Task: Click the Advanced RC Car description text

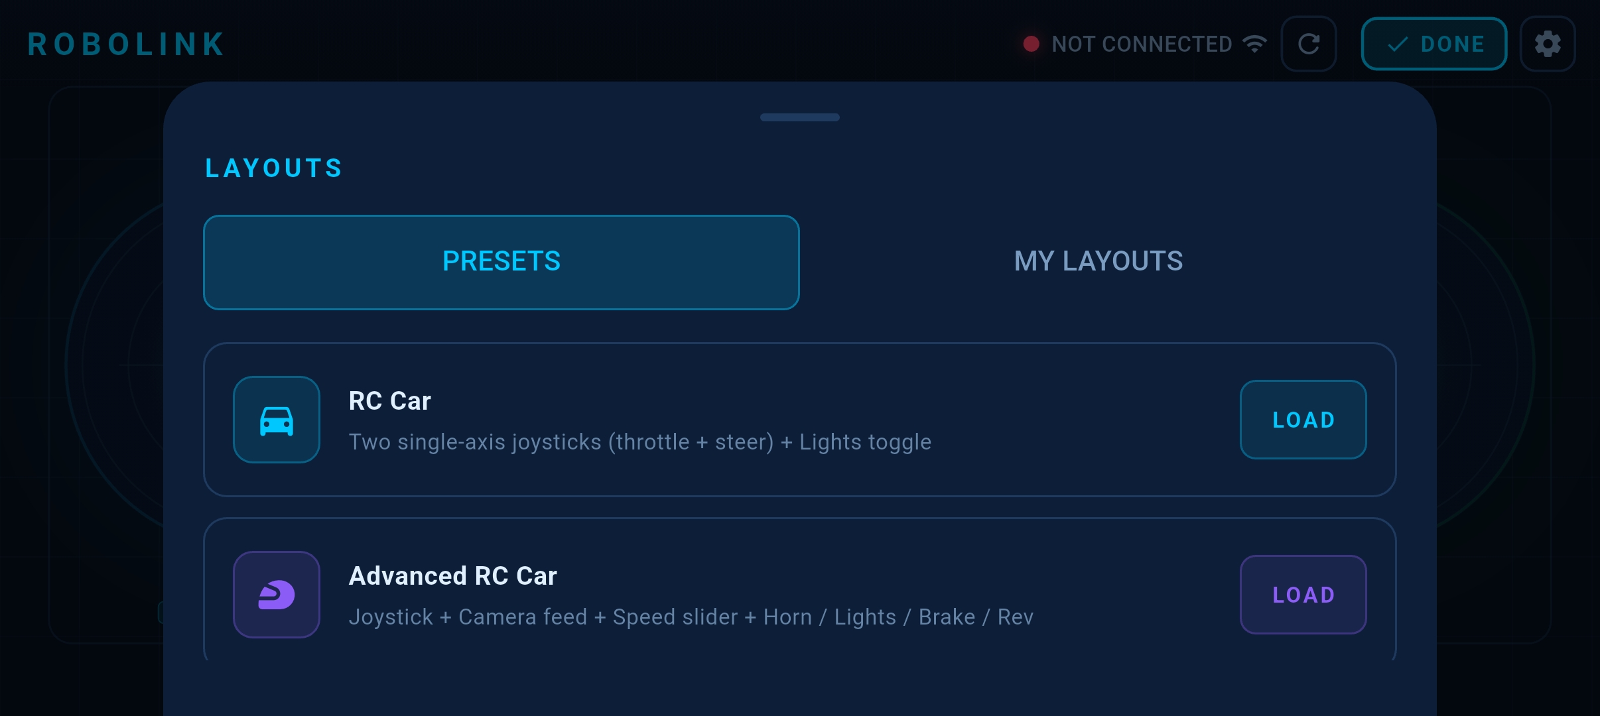Action: point(691,617)
